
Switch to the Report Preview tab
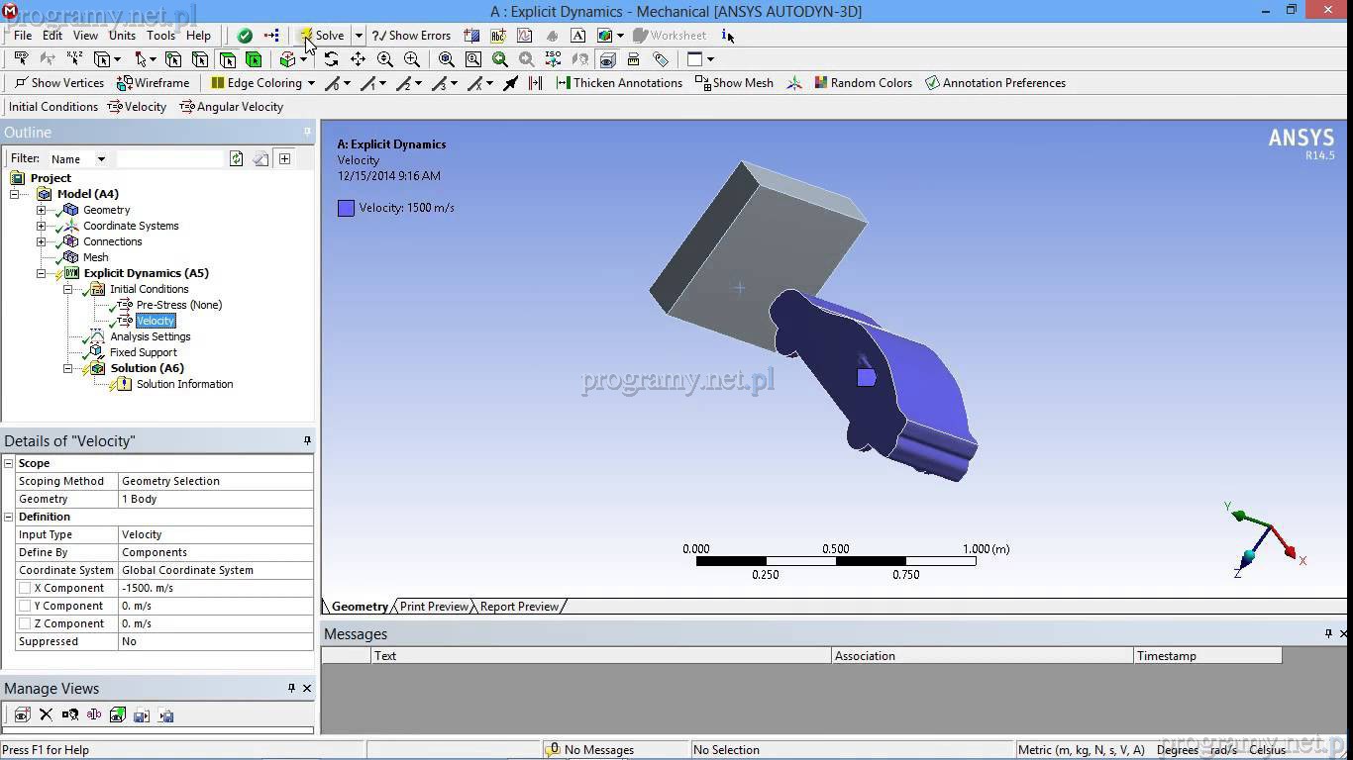click(519, 607)
